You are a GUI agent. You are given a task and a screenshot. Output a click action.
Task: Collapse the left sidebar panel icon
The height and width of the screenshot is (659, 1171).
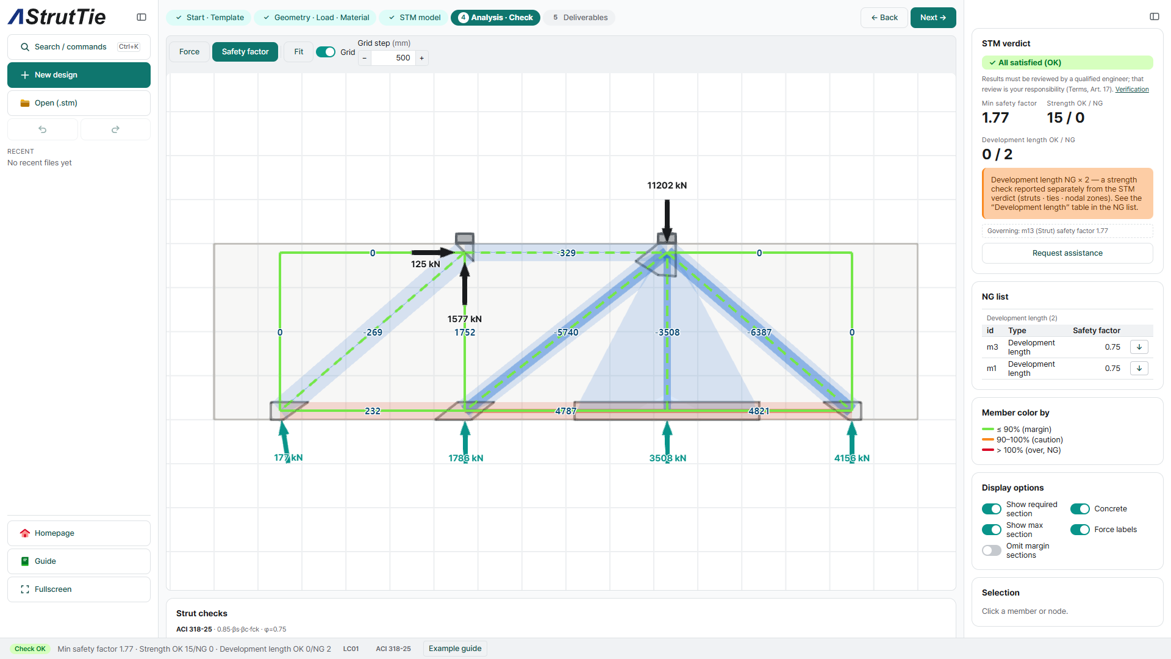tap(141, 17)
